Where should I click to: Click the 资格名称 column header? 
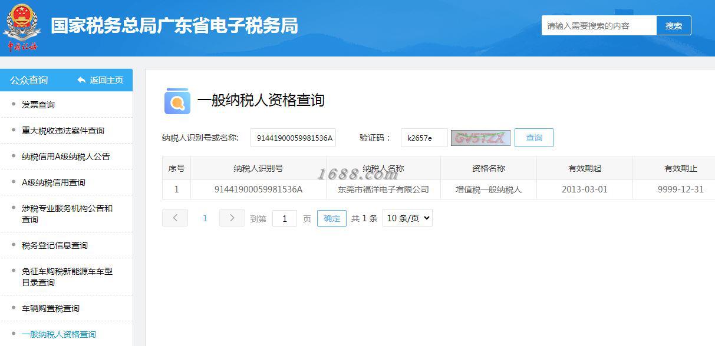tap(489, 168)
